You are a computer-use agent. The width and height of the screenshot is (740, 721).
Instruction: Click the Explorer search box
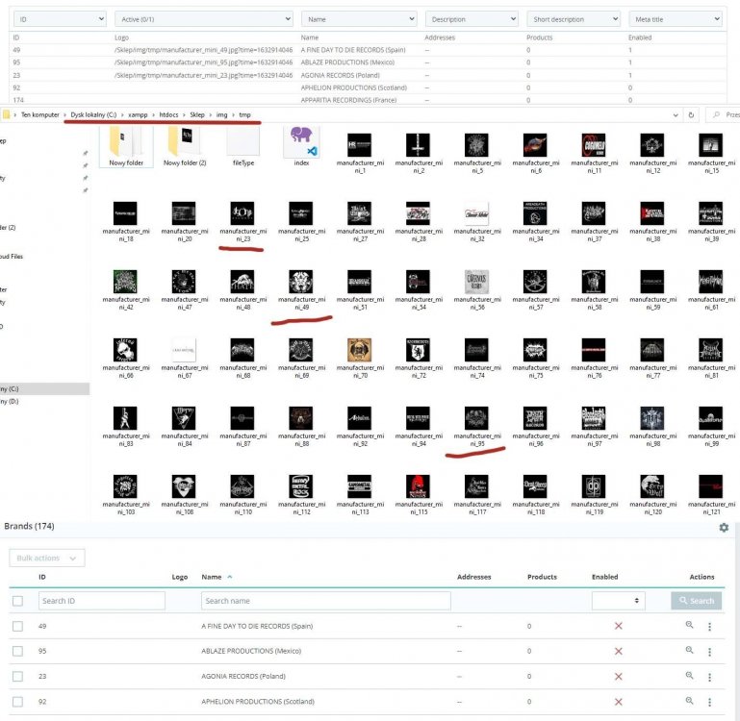[725, 114]
